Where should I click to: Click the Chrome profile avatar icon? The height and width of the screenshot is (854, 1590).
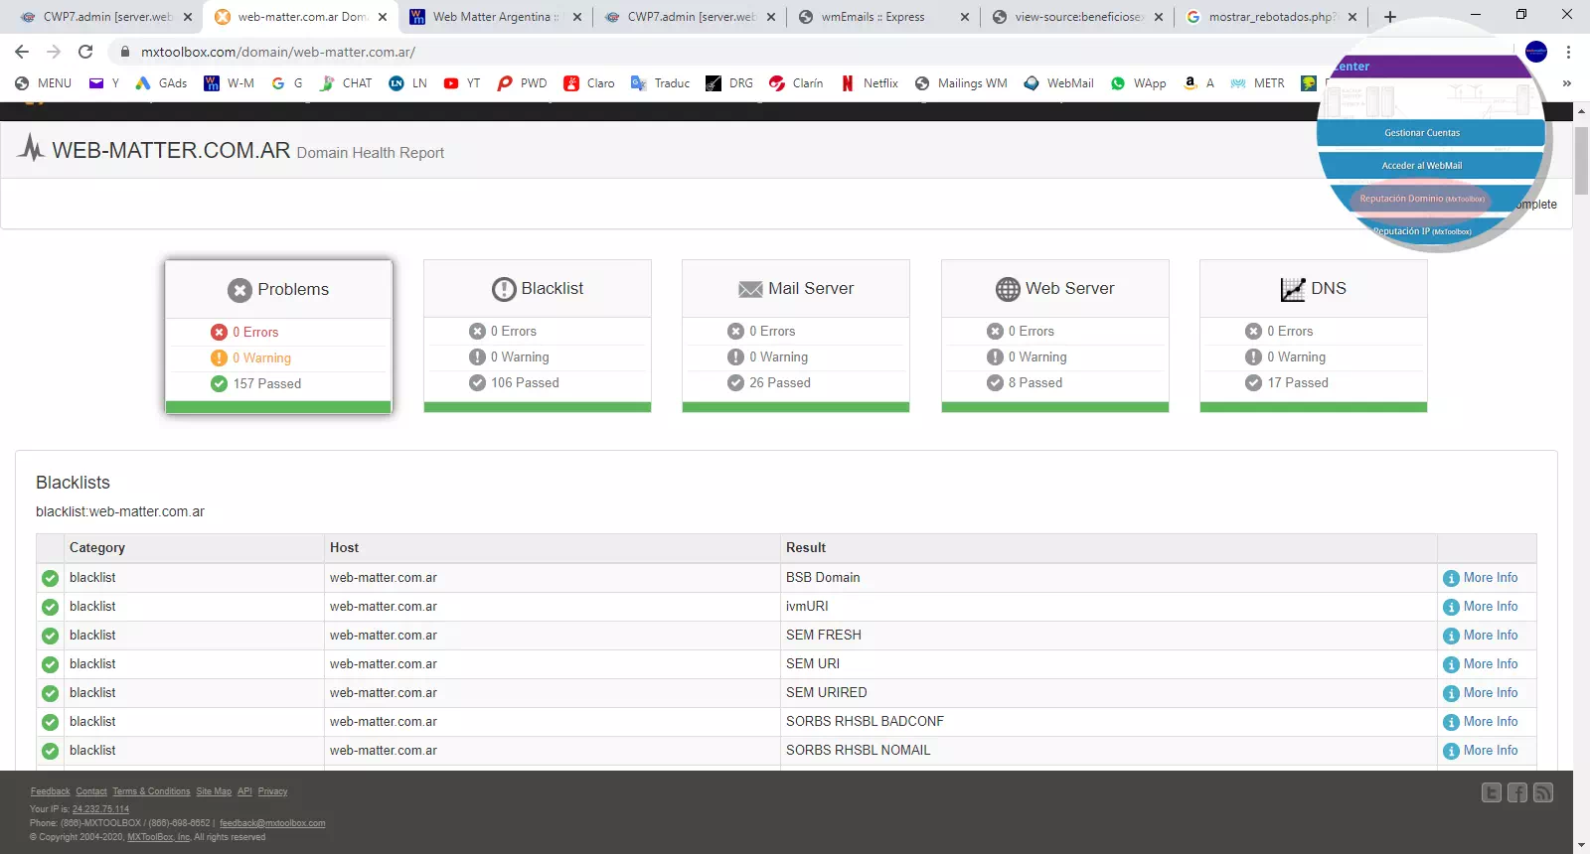[1535, 52]
